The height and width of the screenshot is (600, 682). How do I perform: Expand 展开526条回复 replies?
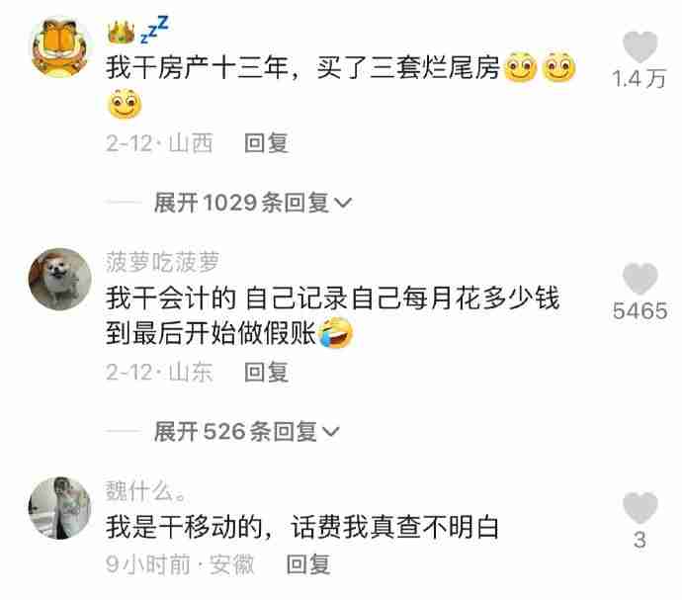[x=246, y=432]
